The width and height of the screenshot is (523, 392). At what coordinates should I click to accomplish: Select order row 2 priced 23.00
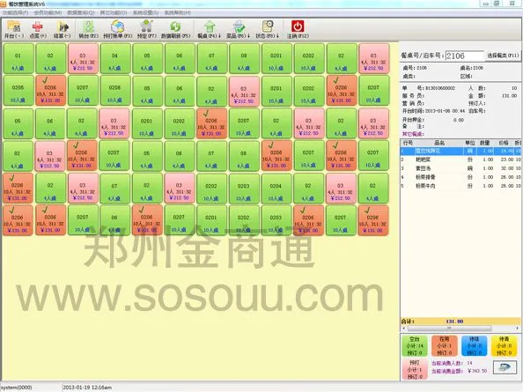[460, 159]
